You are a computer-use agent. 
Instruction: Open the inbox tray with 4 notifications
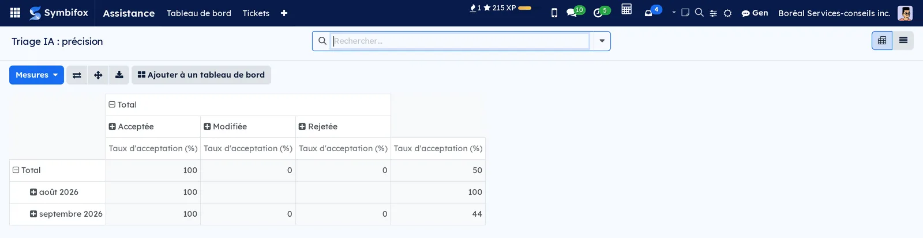652,11
